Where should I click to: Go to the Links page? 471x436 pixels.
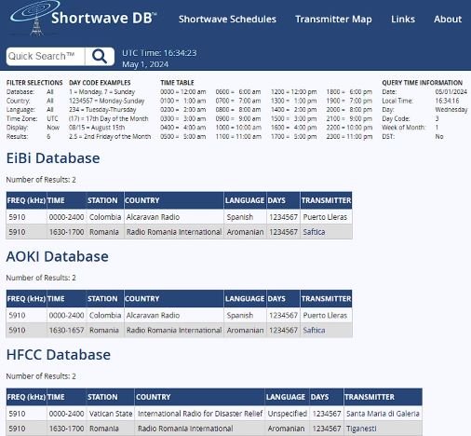(403, 19)
